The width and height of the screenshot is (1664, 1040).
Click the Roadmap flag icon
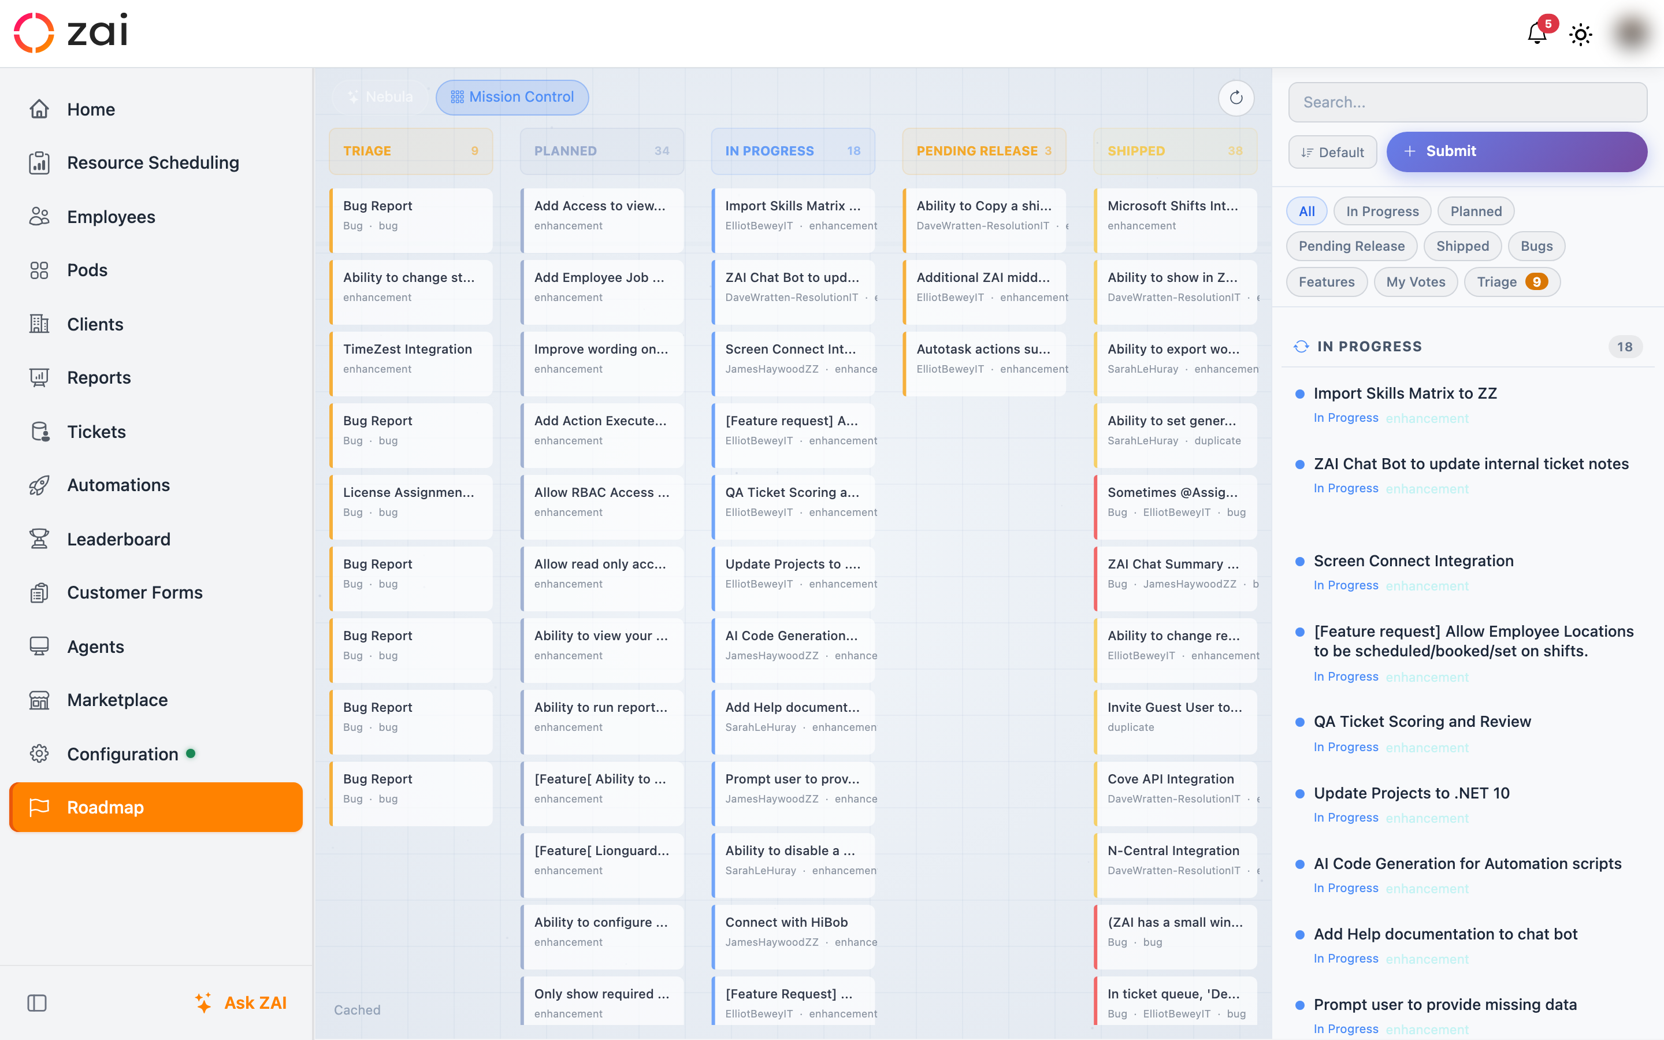click(39, 808)
